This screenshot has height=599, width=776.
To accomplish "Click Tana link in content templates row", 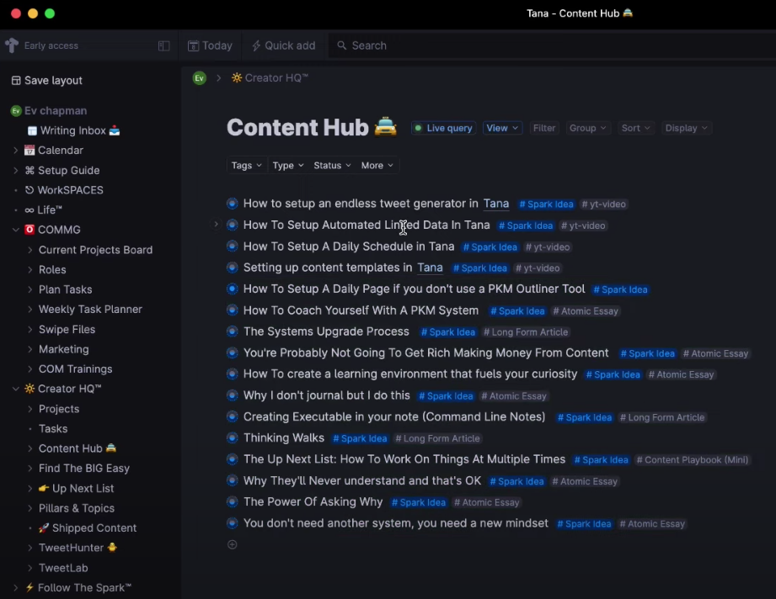I will point(430,268).
